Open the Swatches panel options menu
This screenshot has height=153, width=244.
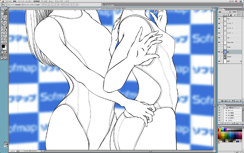click(x=243, y=127)
